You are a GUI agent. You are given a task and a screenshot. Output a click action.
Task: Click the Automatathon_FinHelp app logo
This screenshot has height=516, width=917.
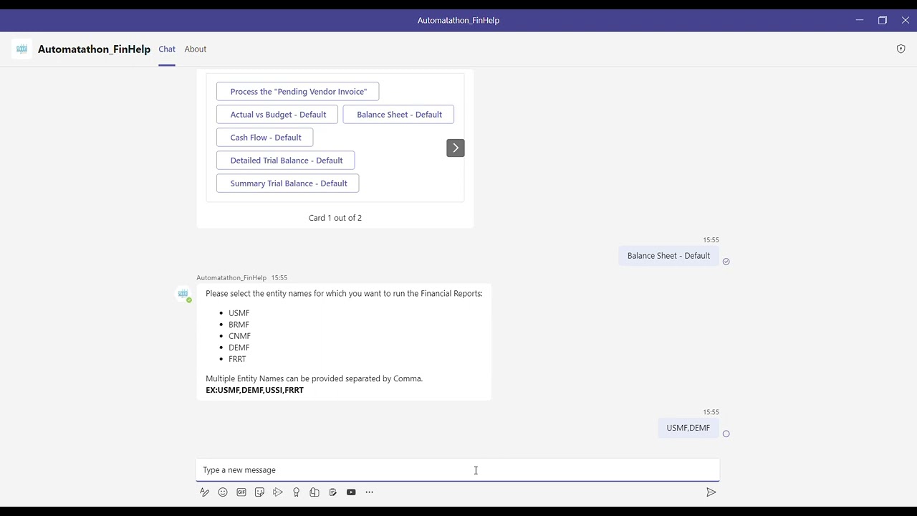pos(21,49)
